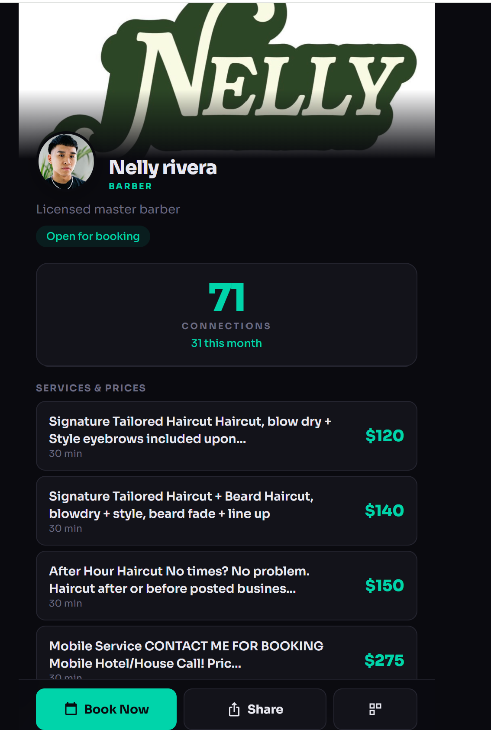The image size is (491, 730).
Task: Click the $275 price label
Action: click(x=384, y=660)
